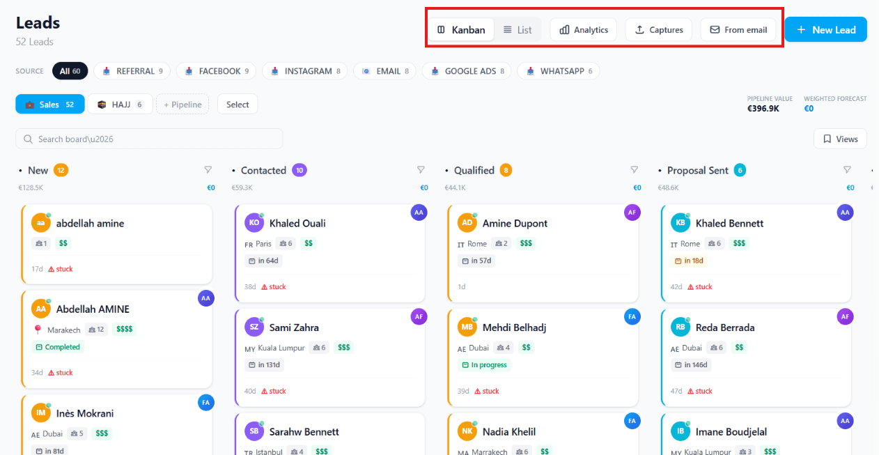Click AF assignee badge on Amine Dupont card

(x=632, y=213)
